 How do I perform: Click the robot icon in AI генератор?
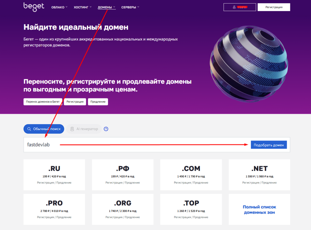coord(72,129)
